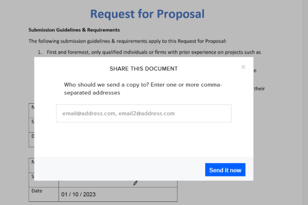The width and height of the screenshot is (308, 205).
Task: Click the Request for Proposal title
Action: pos(147,14)
